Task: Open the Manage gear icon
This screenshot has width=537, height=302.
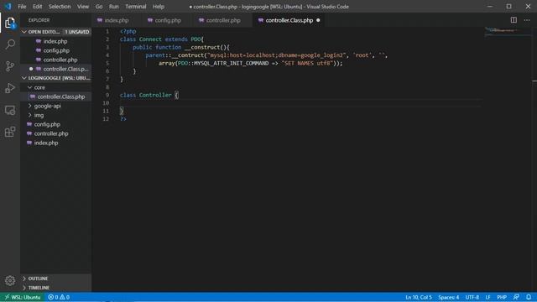Action: point(10,281)
